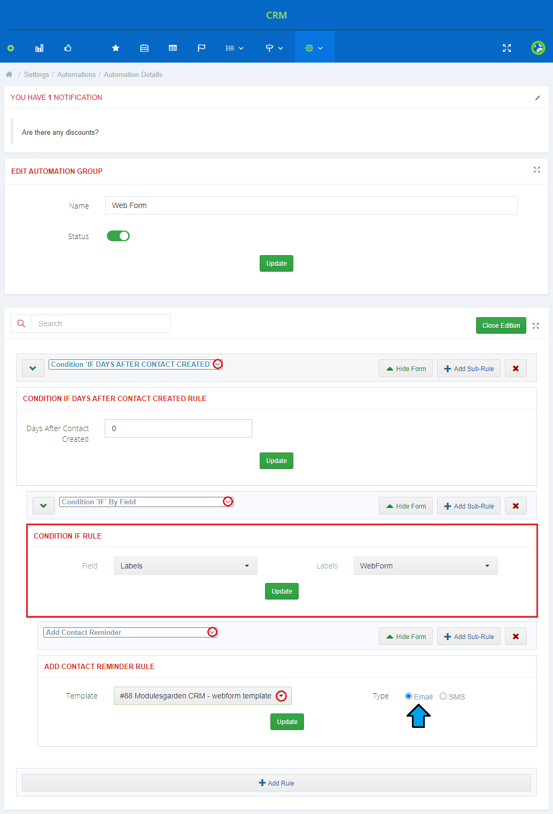The width and height of the screenshot is (553, 814).
Task: Click Update in Add Contact Reminder Rule
Action: (287, 722)
